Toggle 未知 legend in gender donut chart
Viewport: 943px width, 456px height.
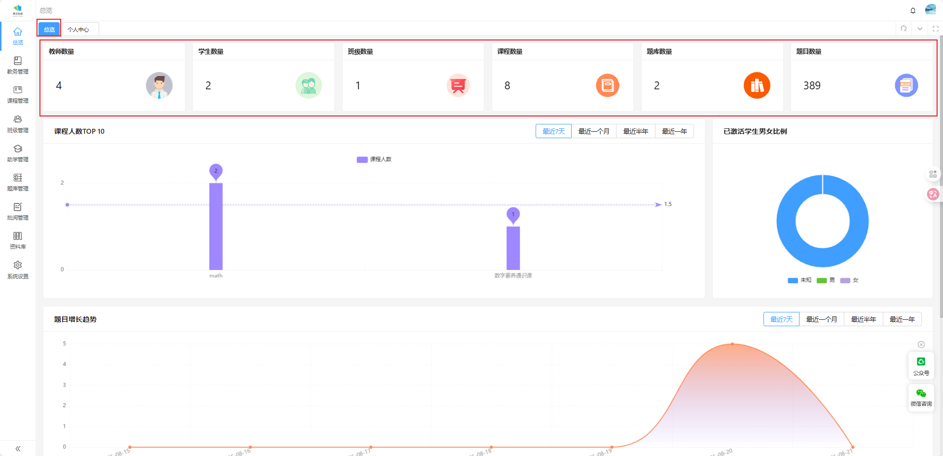pyautogui.click(x=799, y=280)
